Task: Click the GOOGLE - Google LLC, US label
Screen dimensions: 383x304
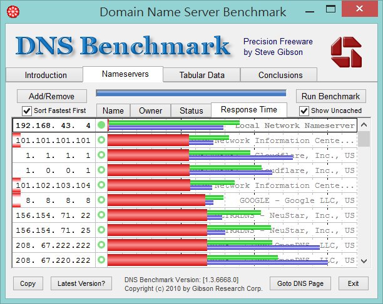Action: click(297, 200)
